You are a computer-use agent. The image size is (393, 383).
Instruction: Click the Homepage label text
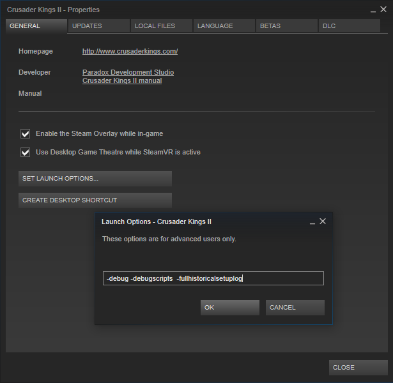[x=36, y=51]
